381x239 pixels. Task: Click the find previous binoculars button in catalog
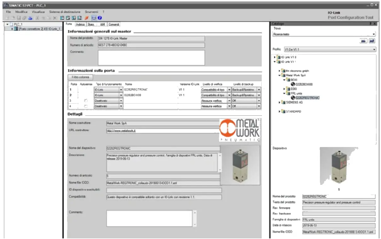pos(364,41)
